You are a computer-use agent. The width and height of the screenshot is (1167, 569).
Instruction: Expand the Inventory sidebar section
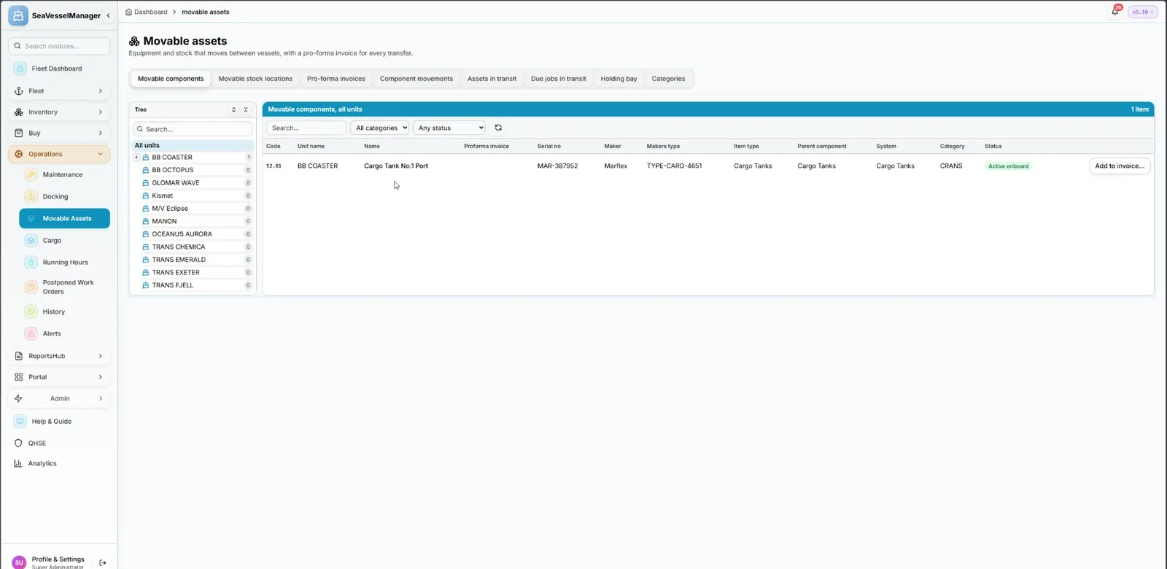pyautogui.click(x=59, y=112)
